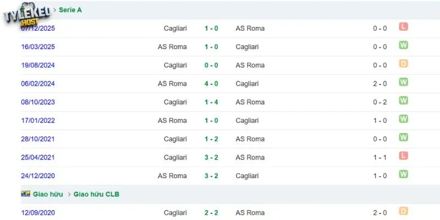This screenshot has width=440, height=220.
Task: Open the 08/10/2023 match date link
Action: pyautogui.click(x=38, y=102)
